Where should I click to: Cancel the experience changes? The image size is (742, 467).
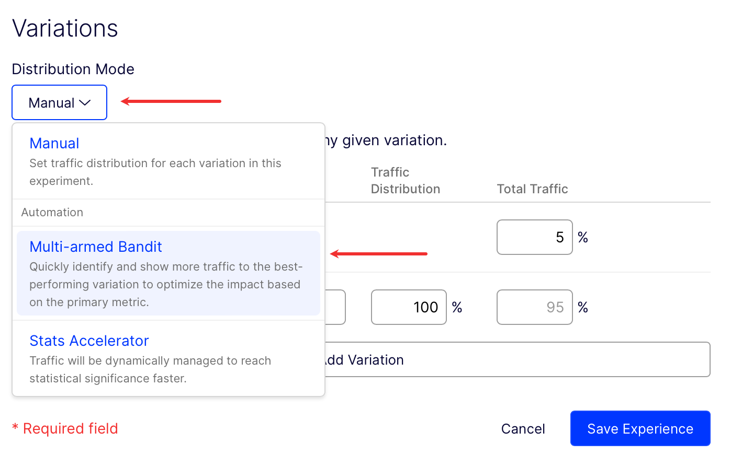523,429
